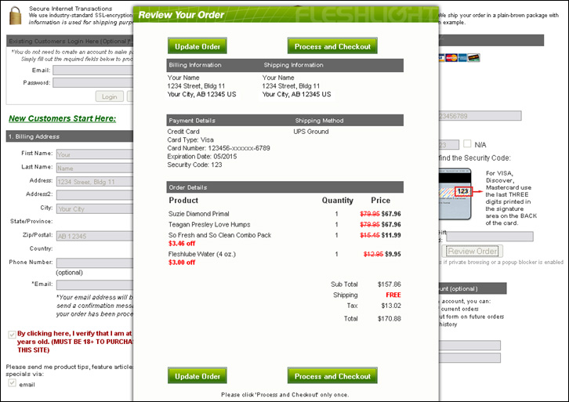Toggle the email product tips checkbox
This screenshot has width=569, height=402.
coord(12,382)
